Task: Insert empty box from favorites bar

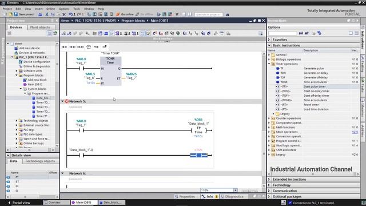Action: (x=89, y=47)
